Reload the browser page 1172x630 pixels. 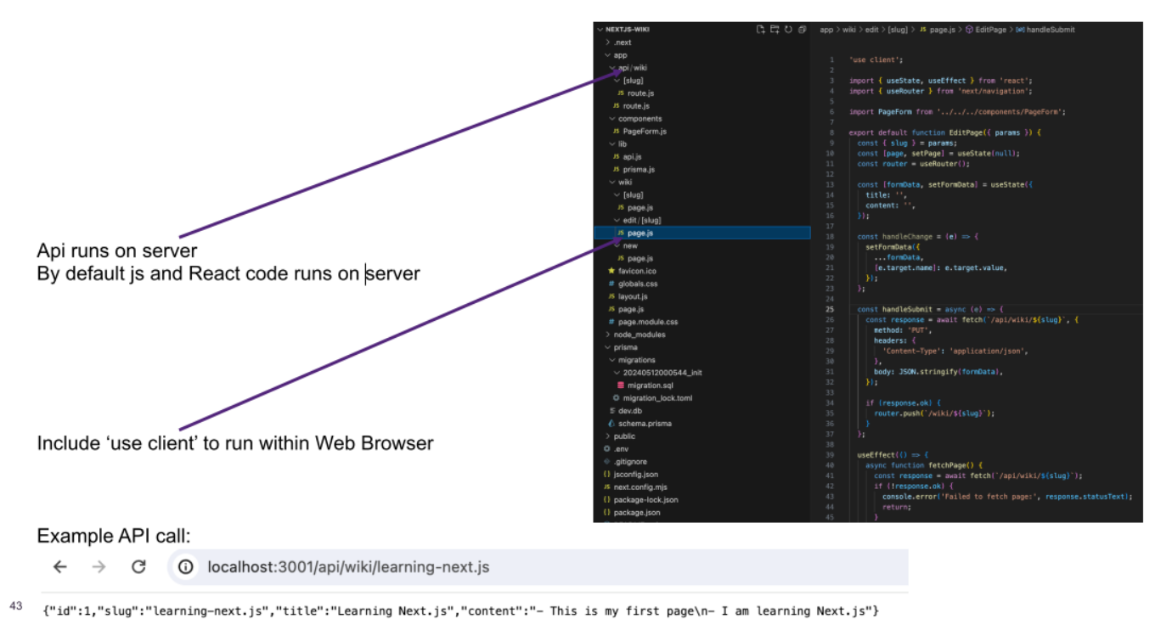coord(138,567)
